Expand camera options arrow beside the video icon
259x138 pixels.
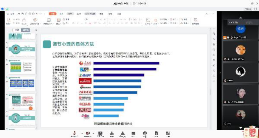[x=94, y=133]
